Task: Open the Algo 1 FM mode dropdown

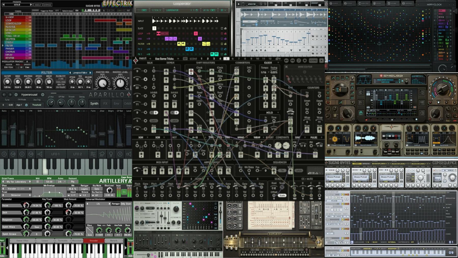Action: pos(22,105)
